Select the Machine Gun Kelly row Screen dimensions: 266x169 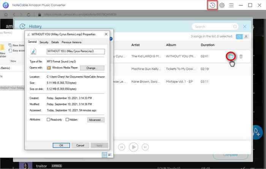coord(182,69)
